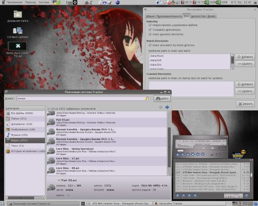Select the Изображения category

(x=25, y=129)
